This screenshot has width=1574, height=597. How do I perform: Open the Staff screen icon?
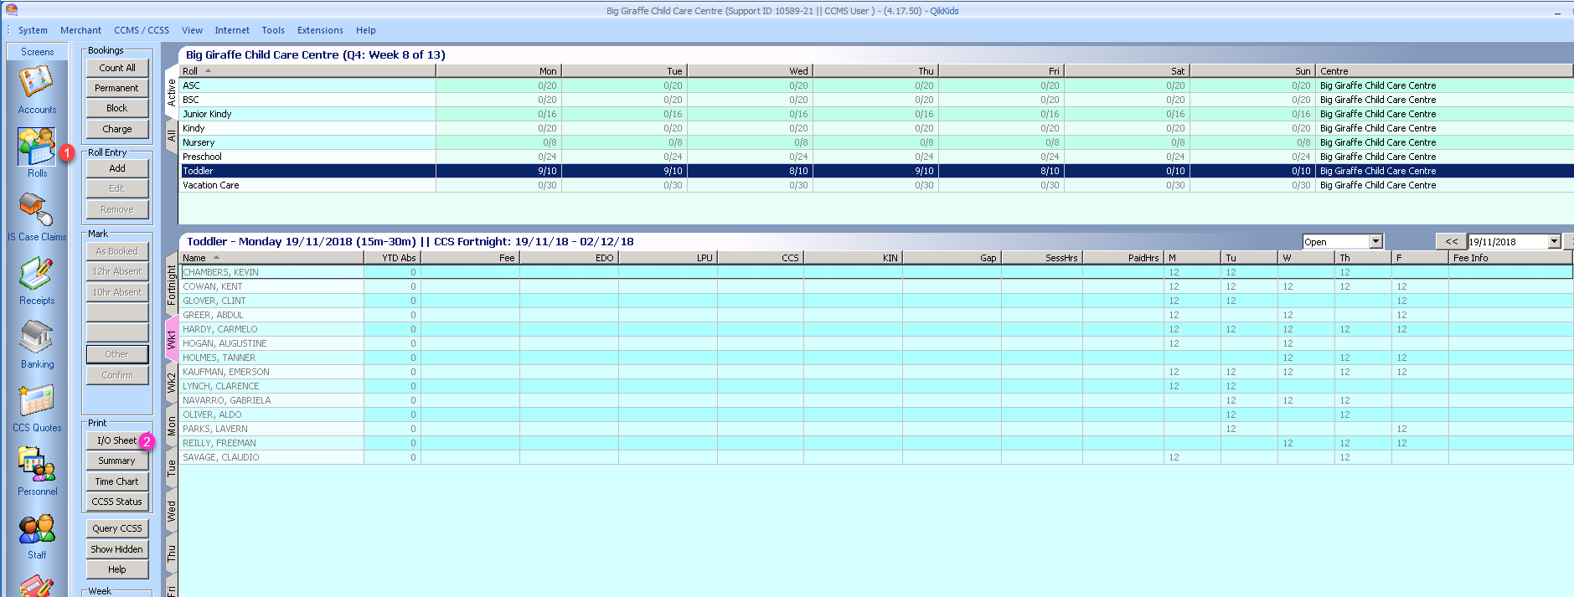(37, 529)
